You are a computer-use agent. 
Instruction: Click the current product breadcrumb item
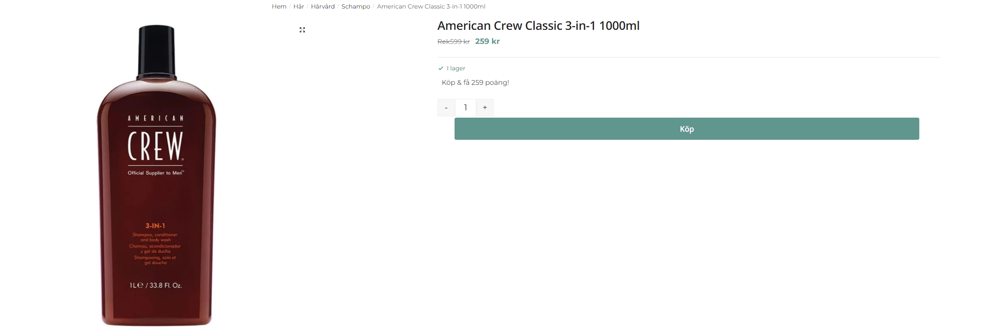coord(431,6)
